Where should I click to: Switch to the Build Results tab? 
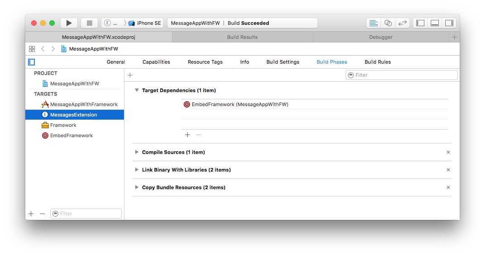(242, 37)
